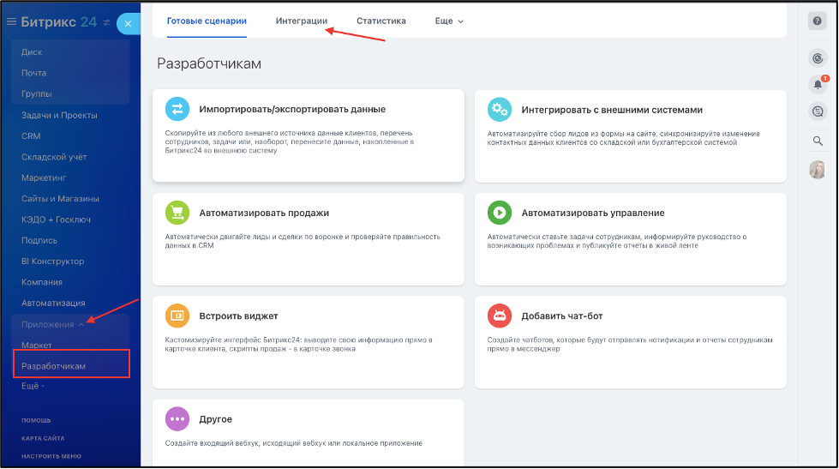Open the Другое card title
Viewport: 839px width, 469px height.
coord(216,419)
